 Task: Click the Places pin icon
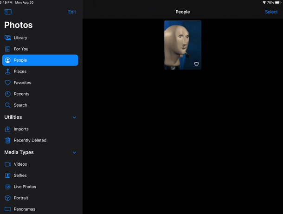[7, 71]
